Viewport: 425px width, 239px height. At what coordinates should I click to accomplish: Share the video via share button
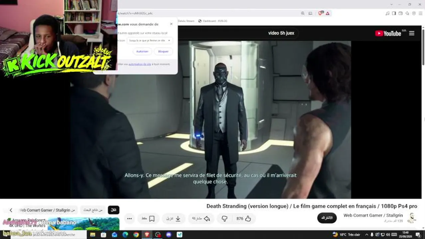tap(202, 218)
